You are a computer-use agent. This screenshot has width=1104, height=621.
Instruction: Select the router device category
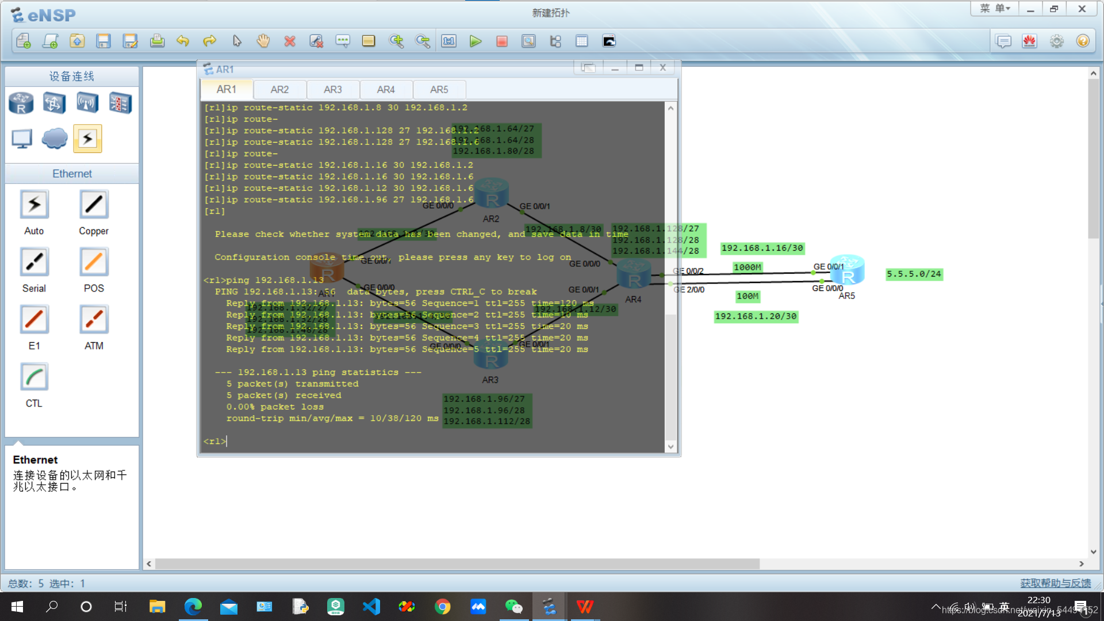pos(21,103)
